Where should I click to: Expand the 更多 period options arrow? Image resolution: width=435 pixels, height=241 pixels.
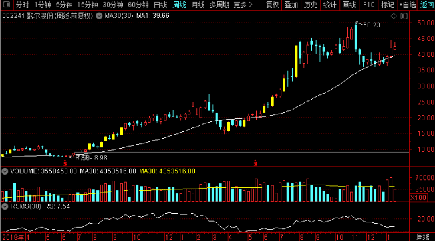click(251, 5)
